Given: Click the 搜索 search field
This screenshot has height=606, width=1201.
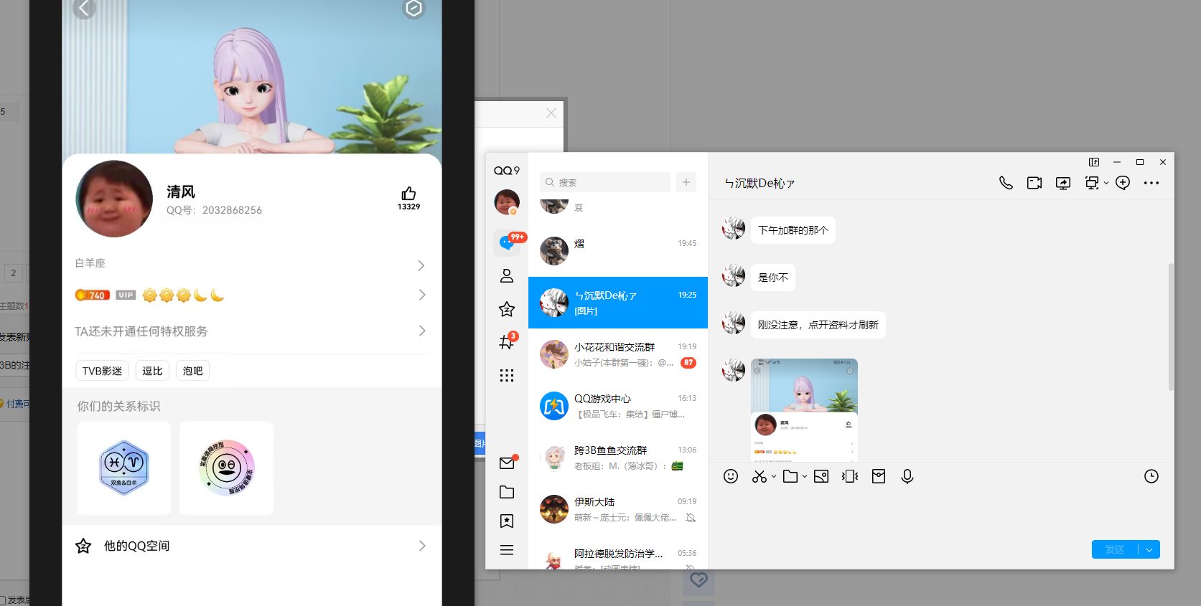Looking at the screenshot, I should (607, 182).
